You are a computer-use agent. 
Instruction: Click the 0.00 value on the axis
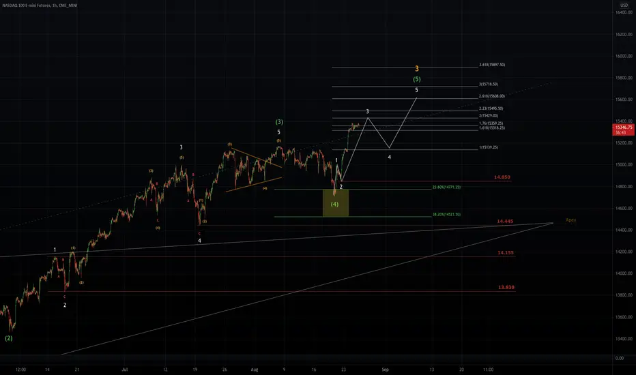coord(620,359)
